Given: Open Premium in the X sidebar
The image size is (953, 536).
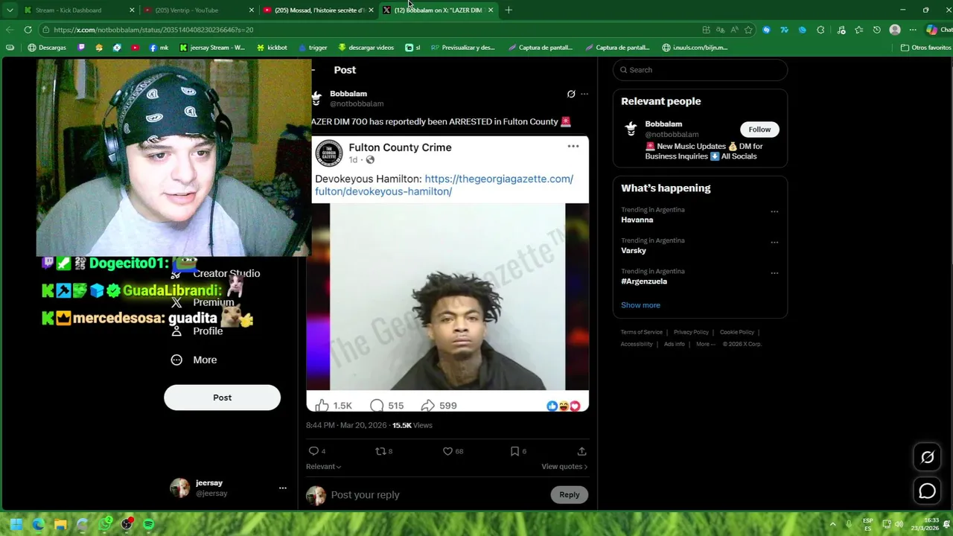Looking at the screenshot, I should click(203, 303).
